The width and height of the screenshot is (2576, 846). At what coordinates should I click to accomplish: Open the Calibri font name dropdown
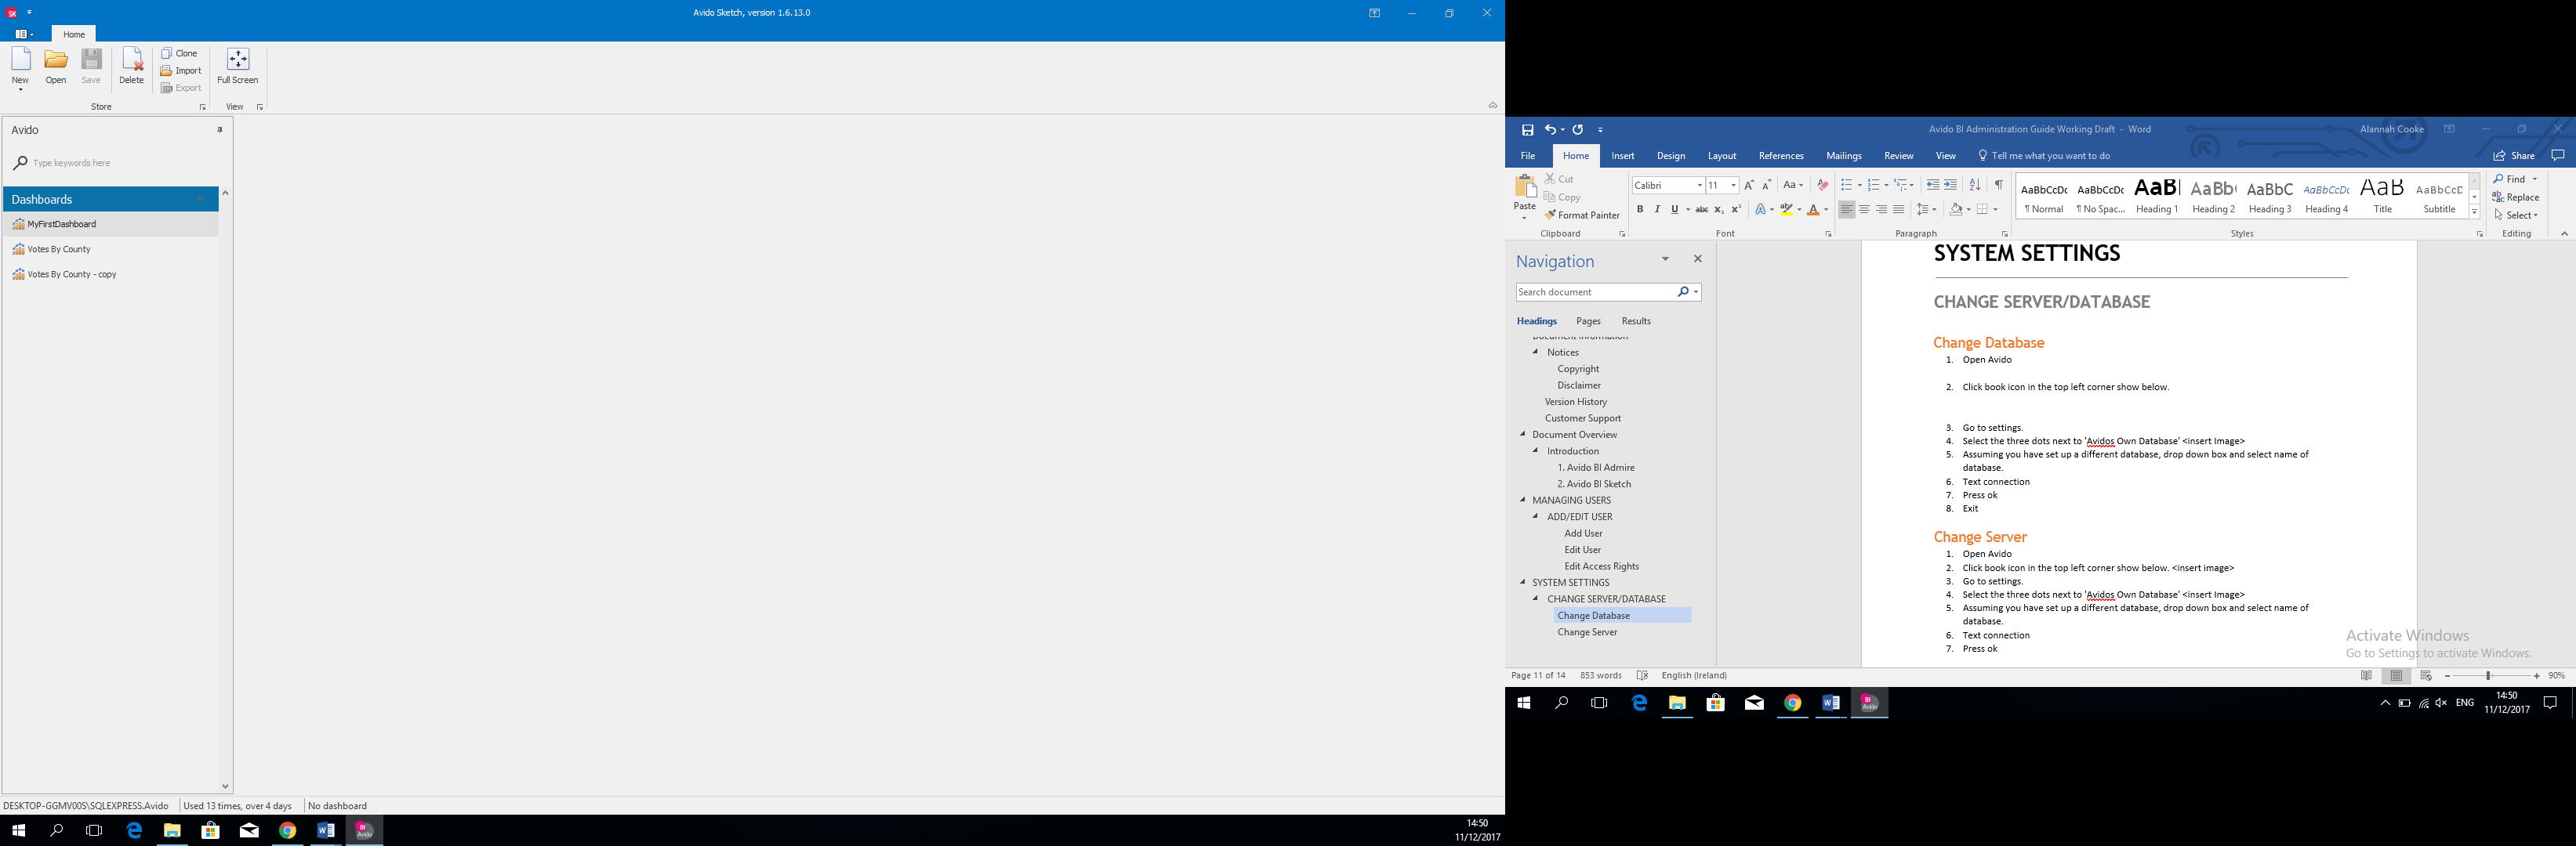(1699, 186)
